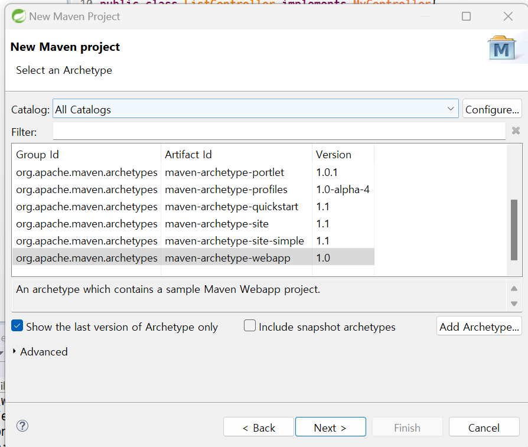Uncheck Show the last version of Archetype only

[17, 326]
